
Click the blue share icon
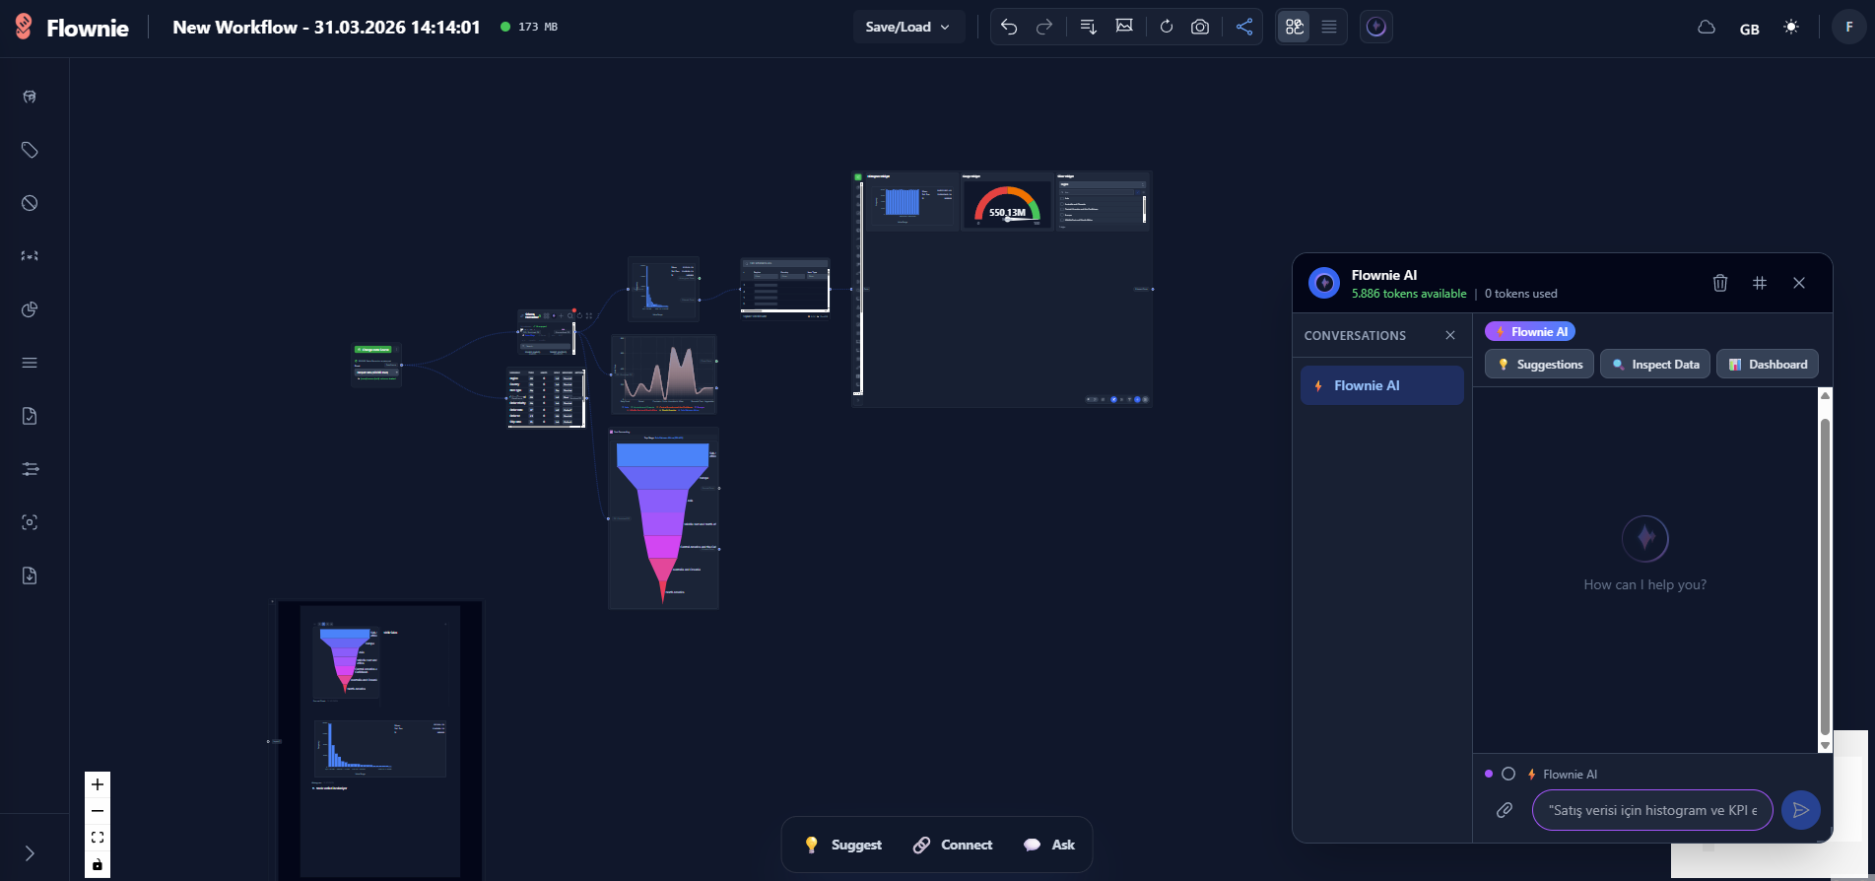[x=1244, y=27]
